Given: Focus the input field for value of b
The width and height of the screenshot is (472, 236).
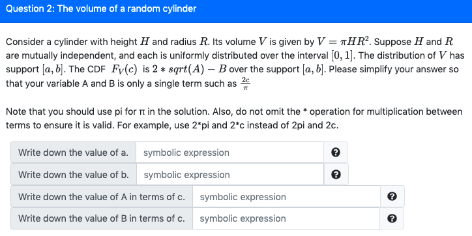Looking at the screenshot, I should point(230,175).
